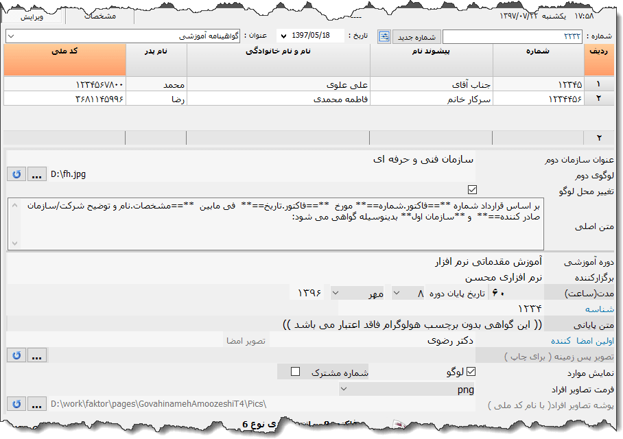Image resolution: width=623 pixels, height=439 pixels.
Task: Click the شماره جدید button
Action: pos(417,36)
